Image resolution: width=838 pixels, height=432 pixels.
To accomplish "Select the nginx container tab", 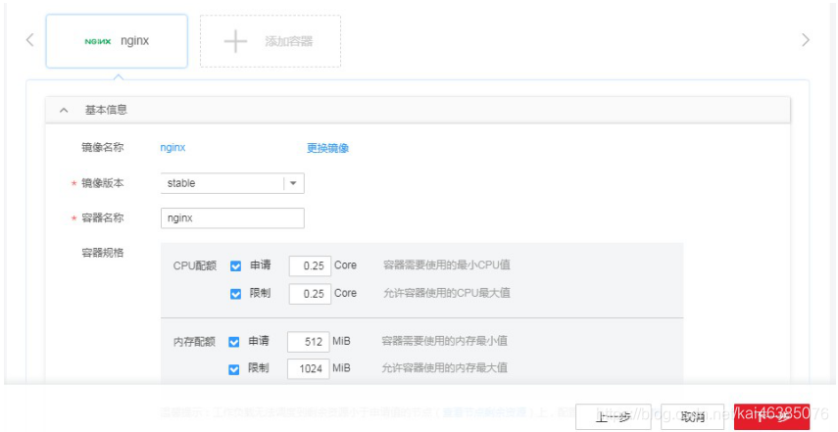I will point(117,41).
